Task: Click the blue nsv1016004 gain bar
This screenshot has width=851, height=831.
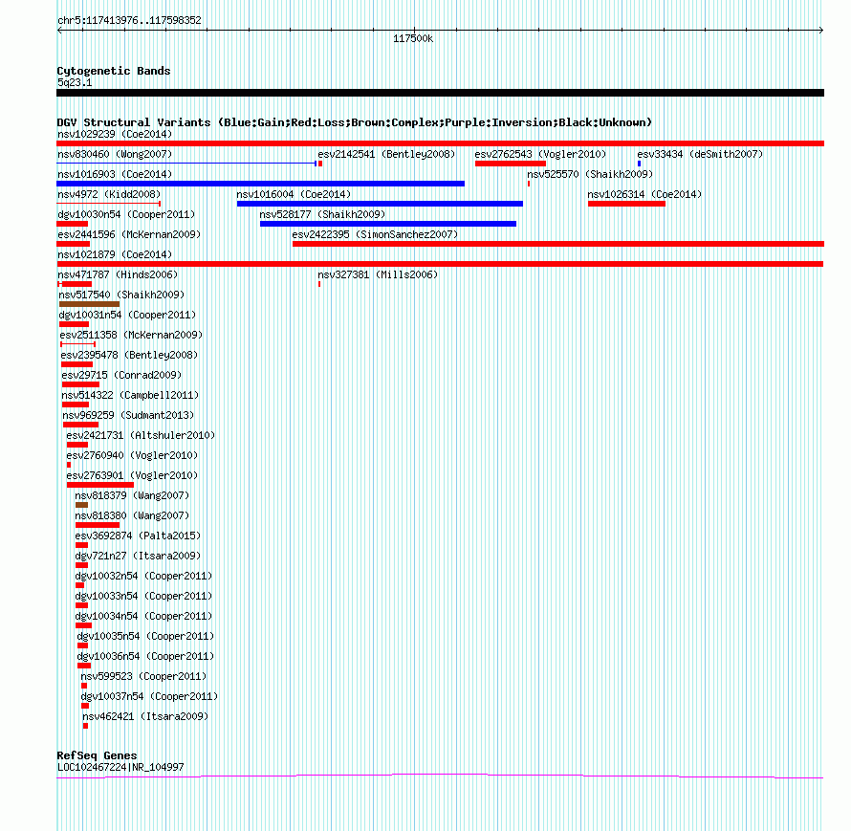Action: coord(380,204)
